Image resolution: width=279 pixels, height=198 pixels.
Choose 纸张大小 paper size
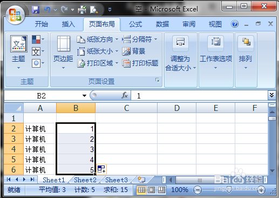(x=98, y=51)
